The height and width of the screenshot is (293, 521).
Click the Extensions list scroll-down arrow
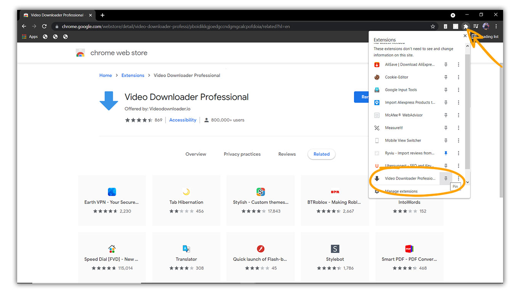pyautogui.click(x=468, y=182)
